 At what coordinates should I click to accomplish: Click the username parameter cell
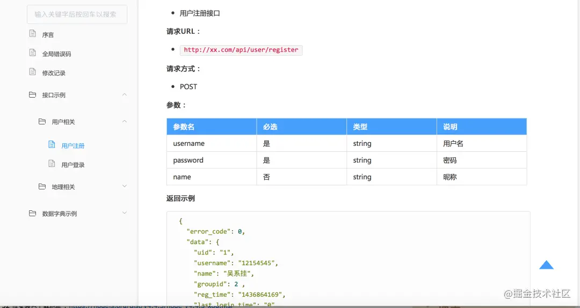point(212,143)
